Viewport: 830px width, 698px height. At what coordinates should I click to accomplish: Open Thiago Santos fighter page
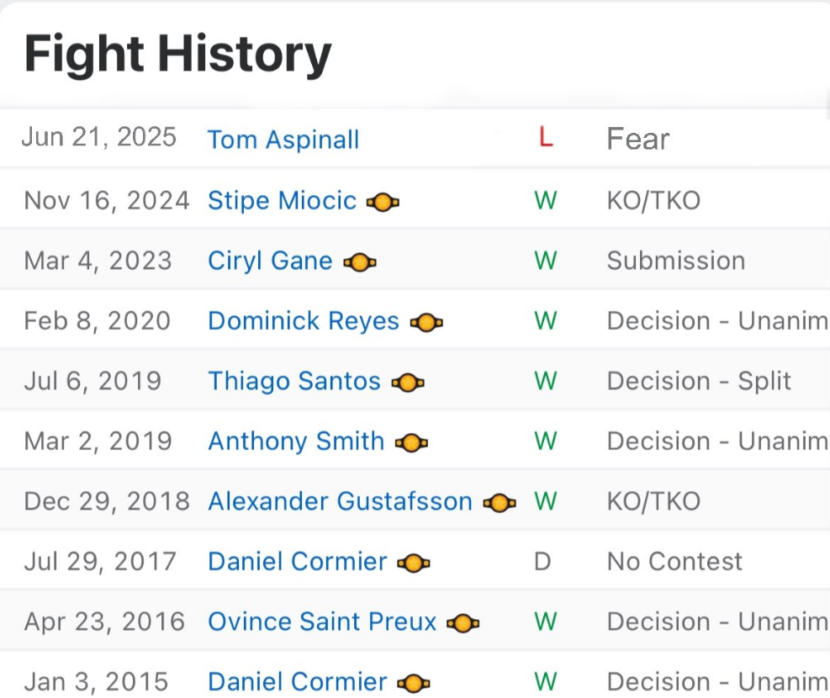294,381
